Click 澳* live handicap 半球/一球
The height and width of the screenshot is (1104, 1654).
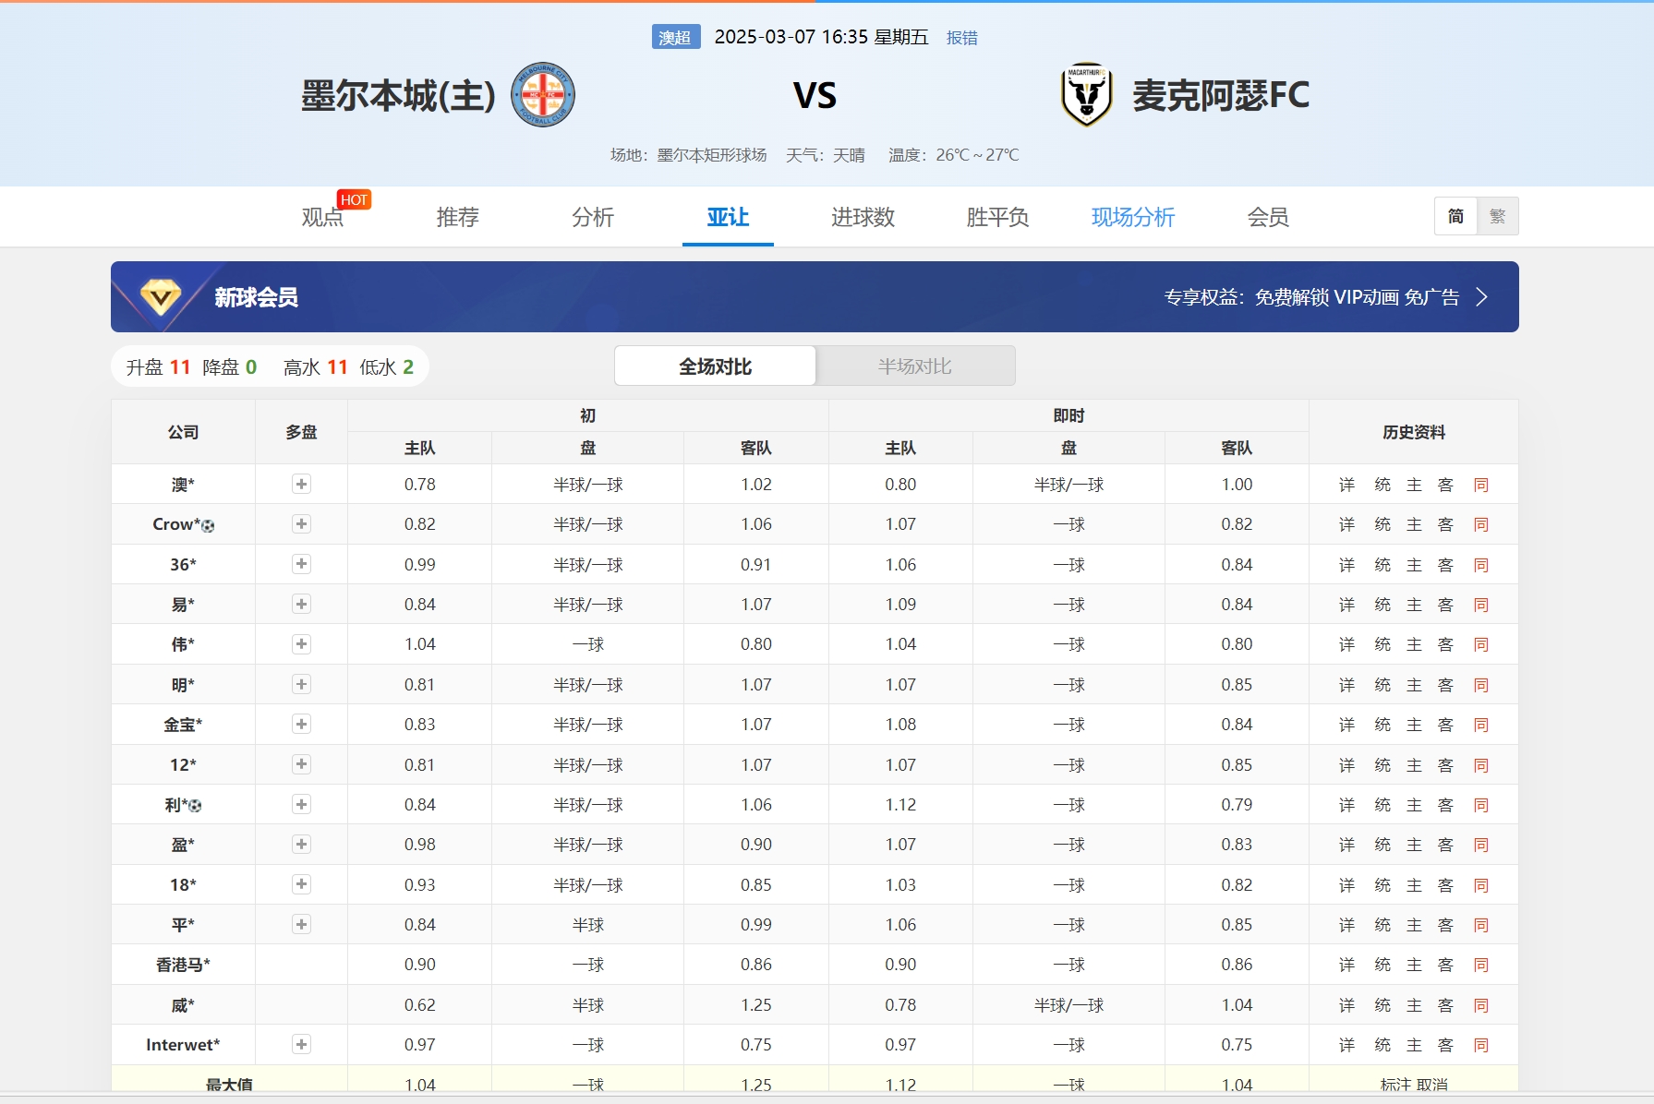(1068, 485)
